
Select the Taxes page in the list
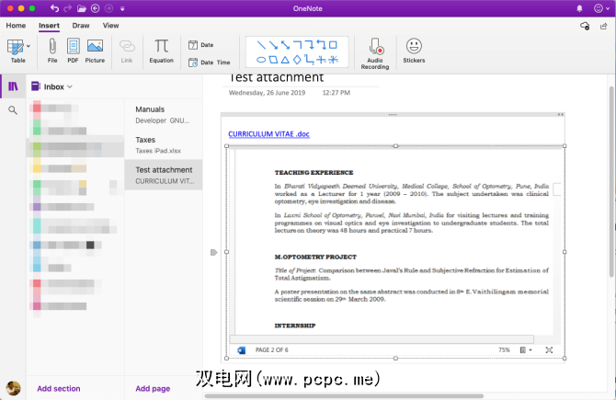(x=163, y=144)
